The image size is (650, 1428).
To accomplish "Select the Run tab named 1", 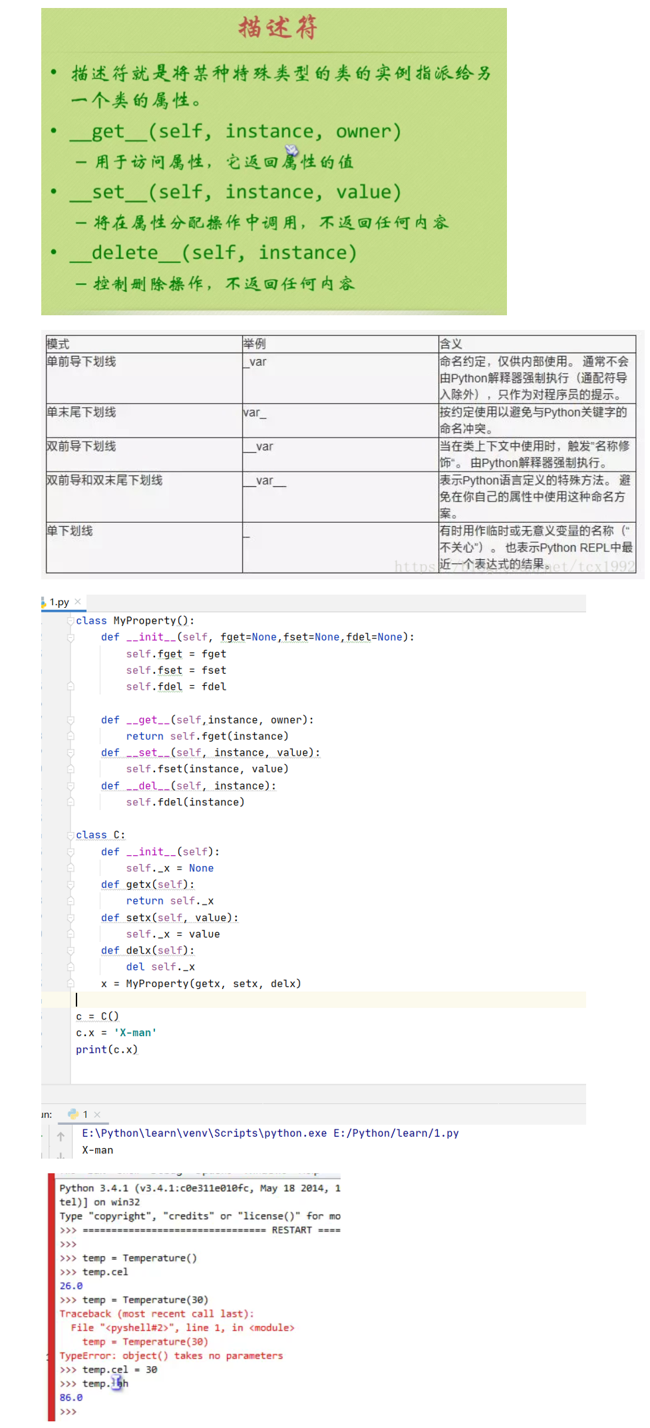I will point(85,1114).
